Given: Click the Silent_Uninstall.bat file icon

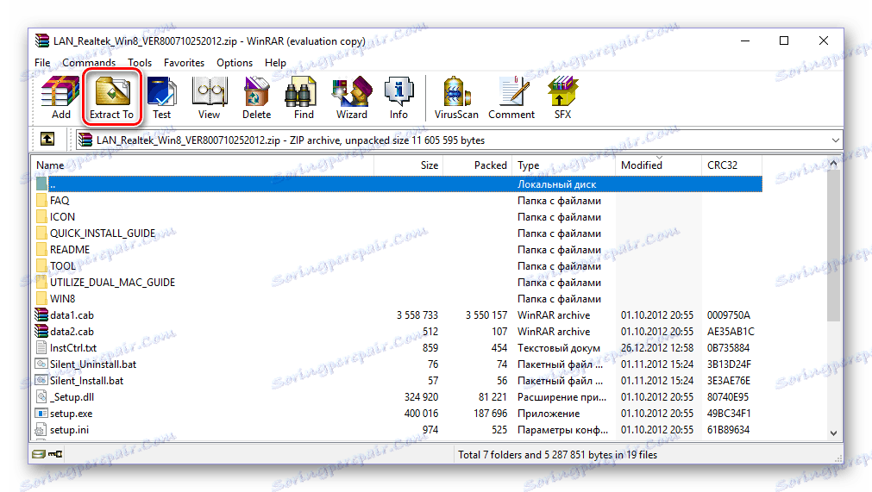Looking at the screenshot, I should click(x=41, y=364).
